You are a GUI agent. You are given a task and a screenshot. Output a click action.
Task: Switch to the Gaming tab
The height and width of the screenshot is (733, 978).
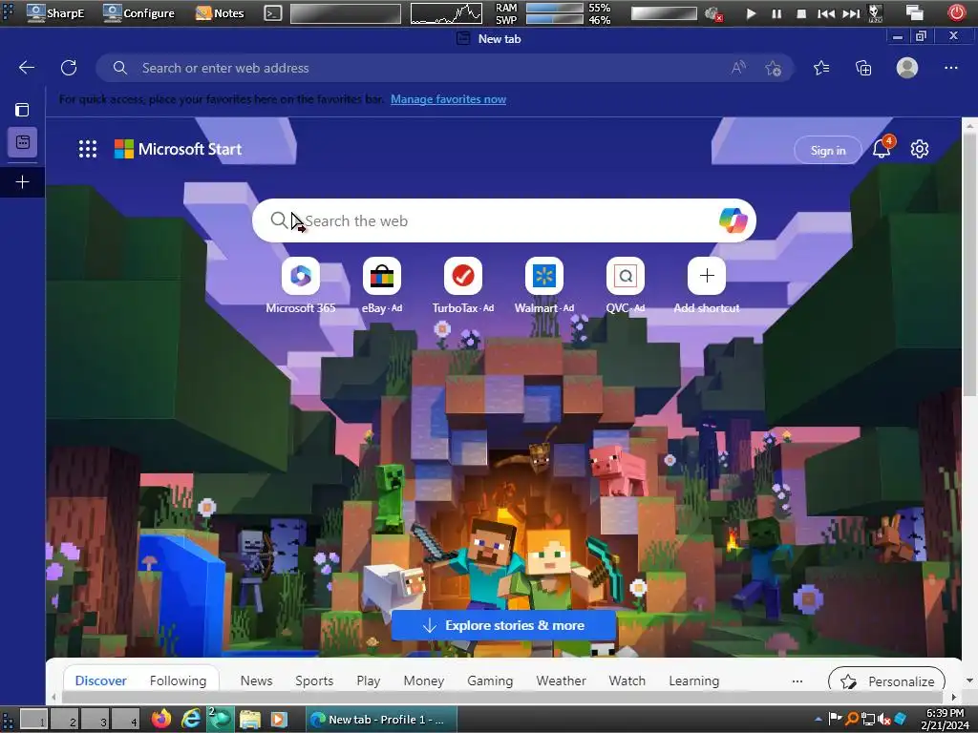(x=490, y=681)
